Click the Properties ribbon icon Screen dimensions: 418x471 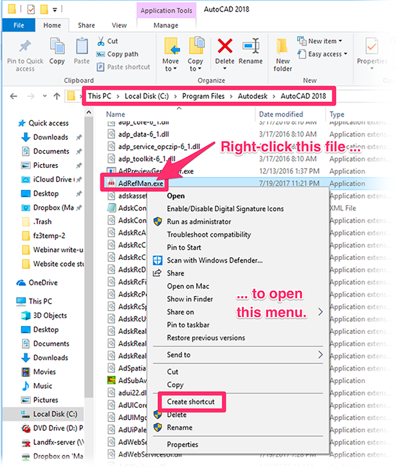372,46
